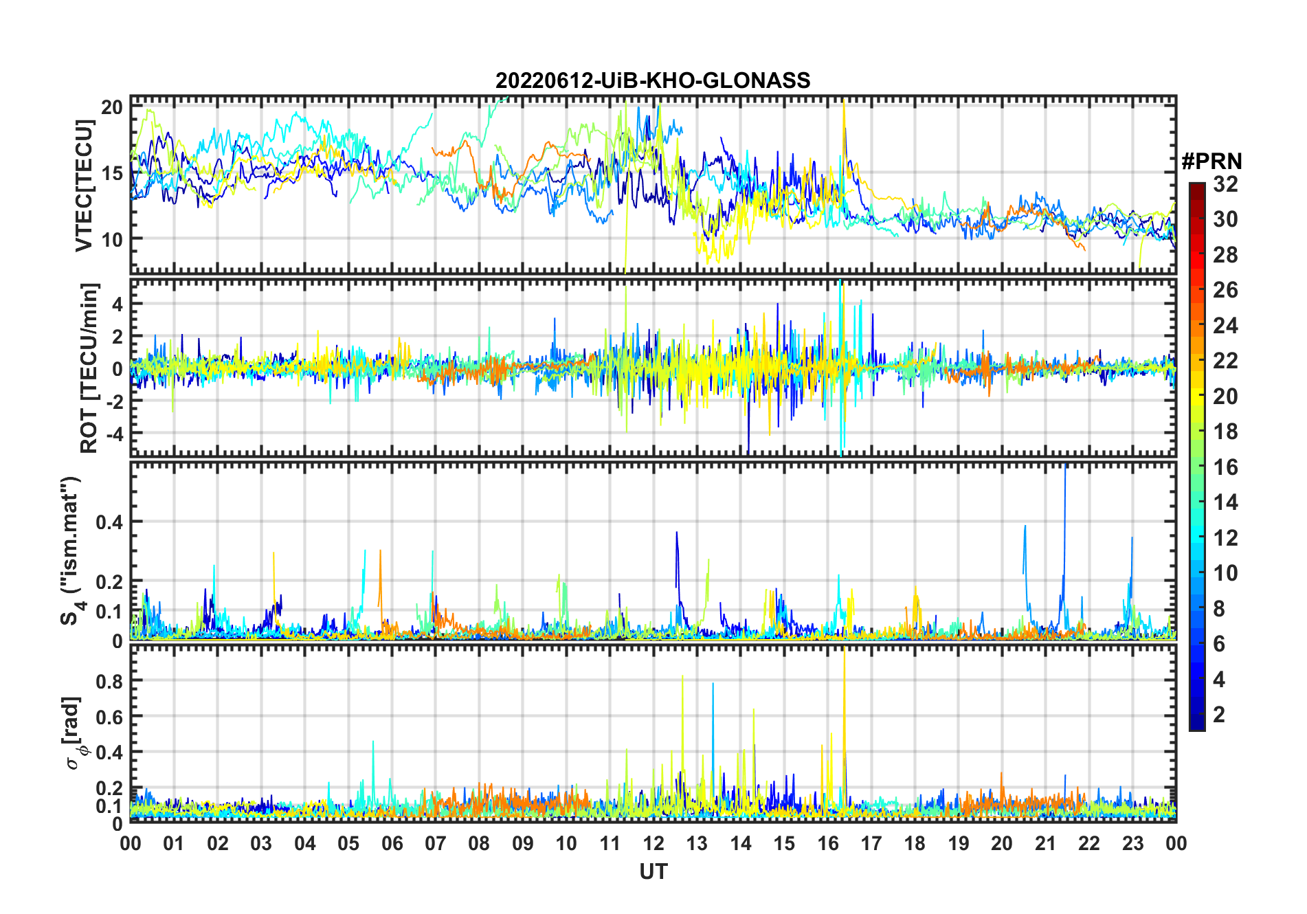Click the plot title 20220612-UiB-KHO-GLONASS
The image size is (1307, 914).
[x=653, y=81]
